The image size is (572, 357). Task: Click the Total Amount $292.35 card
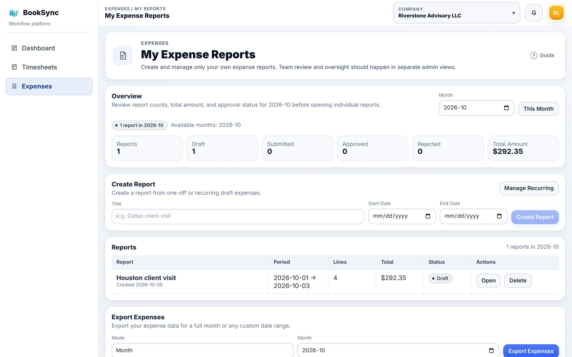point(523,148)
